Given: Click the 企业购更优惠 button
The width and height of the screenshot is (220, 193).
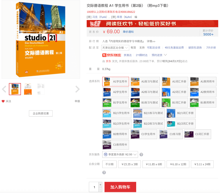Looking at the screenshot, I should click(x=41, y=113).
